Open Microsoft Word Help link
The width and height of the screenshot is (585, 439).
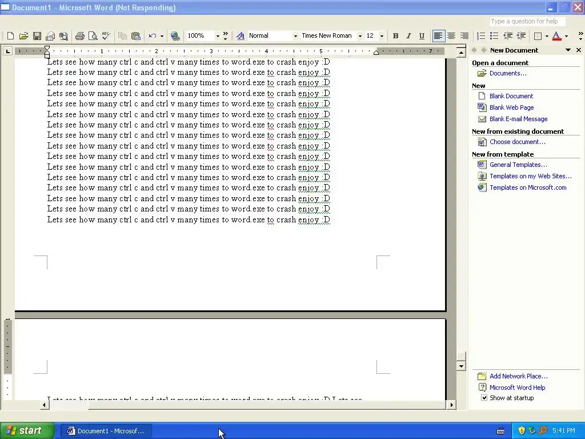pos(517,388)
